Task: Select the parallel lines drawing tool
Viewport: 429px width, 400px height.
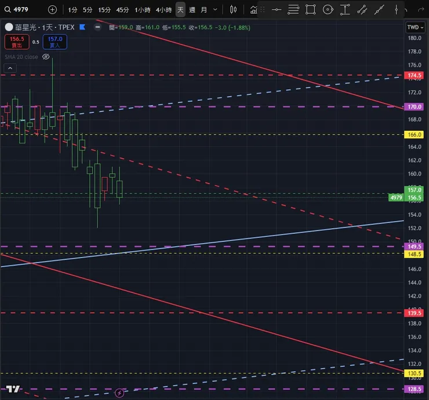Action: click(293, 10)
